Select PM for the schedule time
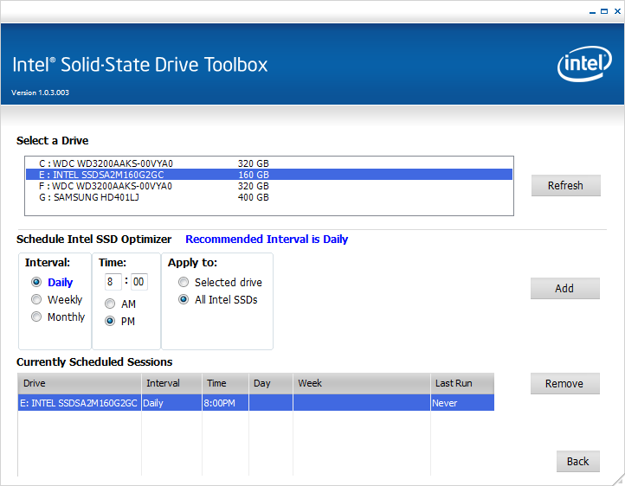This screenshot has width=625, height=486. [110, 321]
